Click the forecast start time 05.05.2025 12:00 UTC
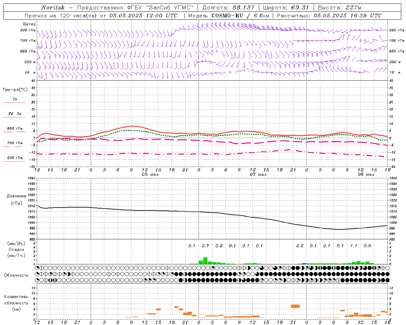 143,16
